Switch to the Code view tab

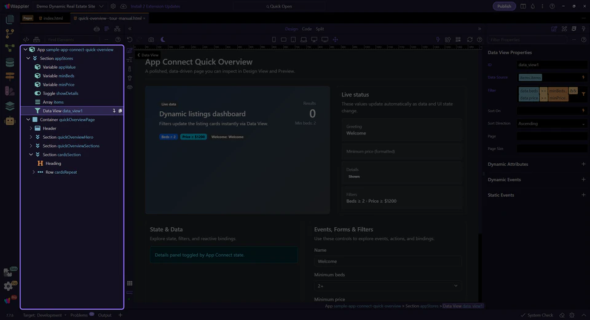(x=307, y=29)
